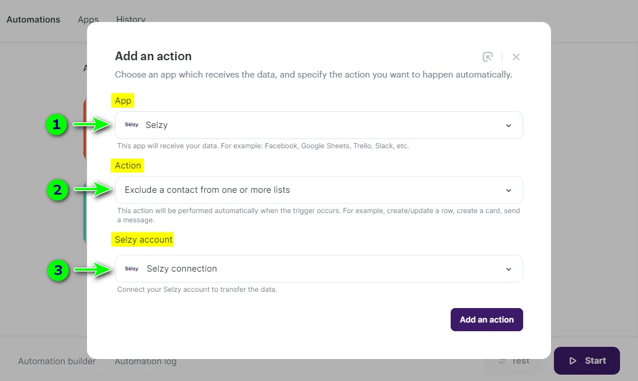Screen dimensions: 638x381
Task: Open the History section
Action: tap(130, 19)
